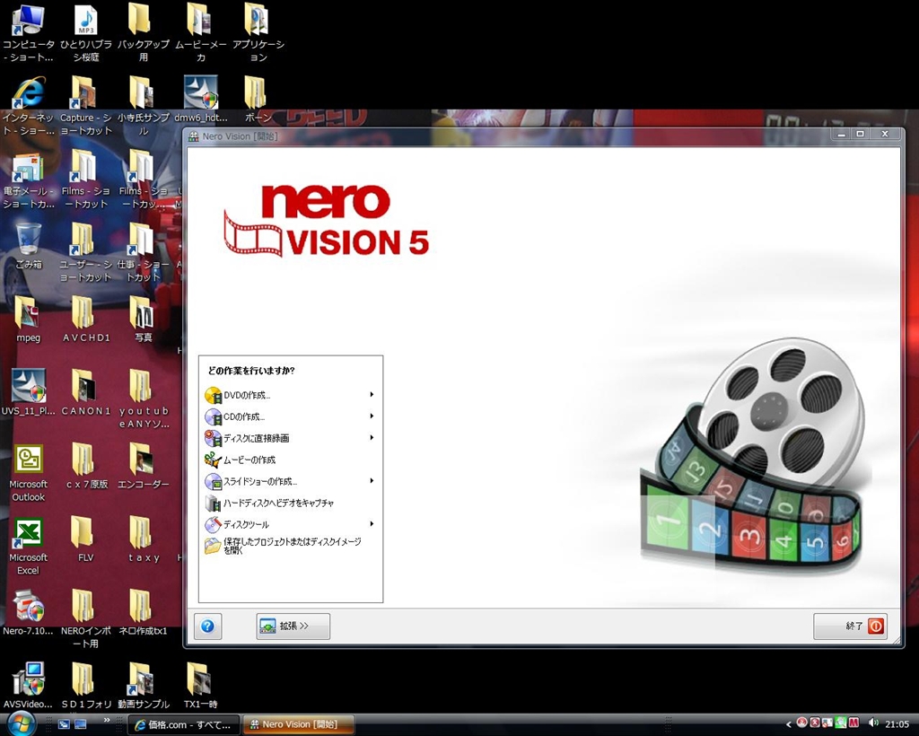Switch to the 価格.com taskbar window
Image resolution: width=919 pixels, height=736 pixels.
[x=184, y=724]
